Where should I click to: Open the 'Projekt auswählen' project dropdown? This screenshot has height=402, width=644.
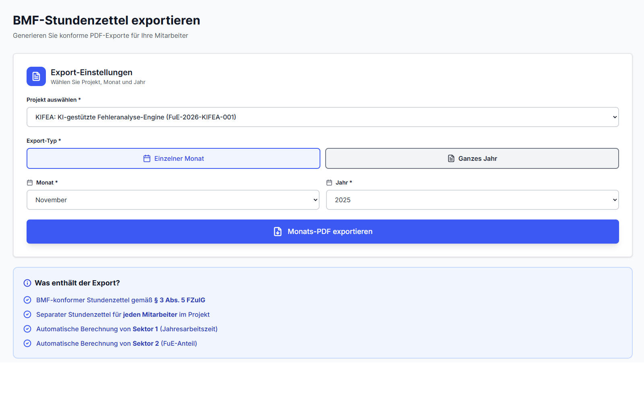click(x=322, y=117)
